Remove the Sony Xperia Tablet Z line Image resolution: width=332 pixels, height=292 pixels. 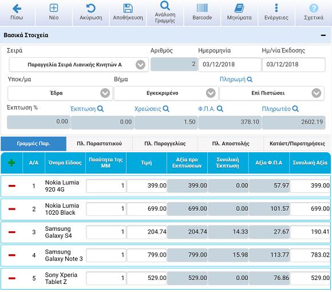[x=12, y=278]
